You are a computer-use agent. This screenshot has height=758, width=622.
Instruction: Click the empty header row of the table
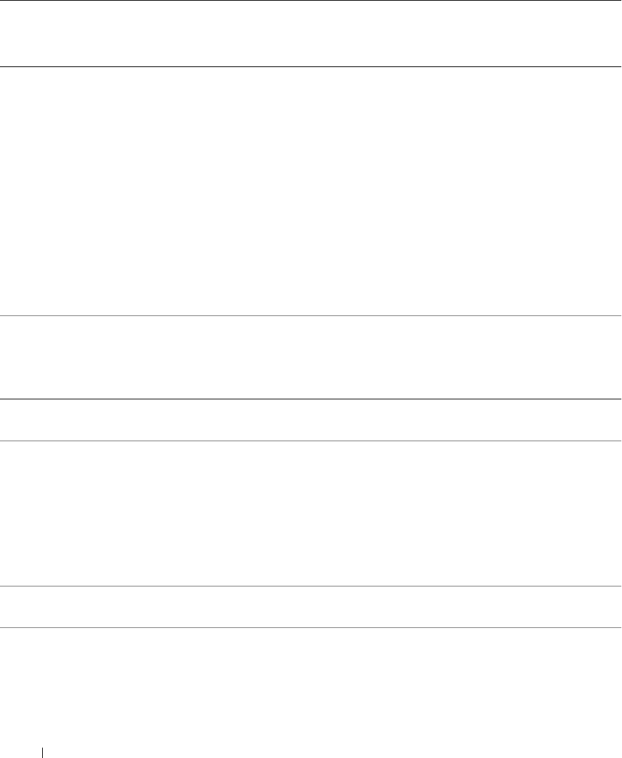coord(311,33)
